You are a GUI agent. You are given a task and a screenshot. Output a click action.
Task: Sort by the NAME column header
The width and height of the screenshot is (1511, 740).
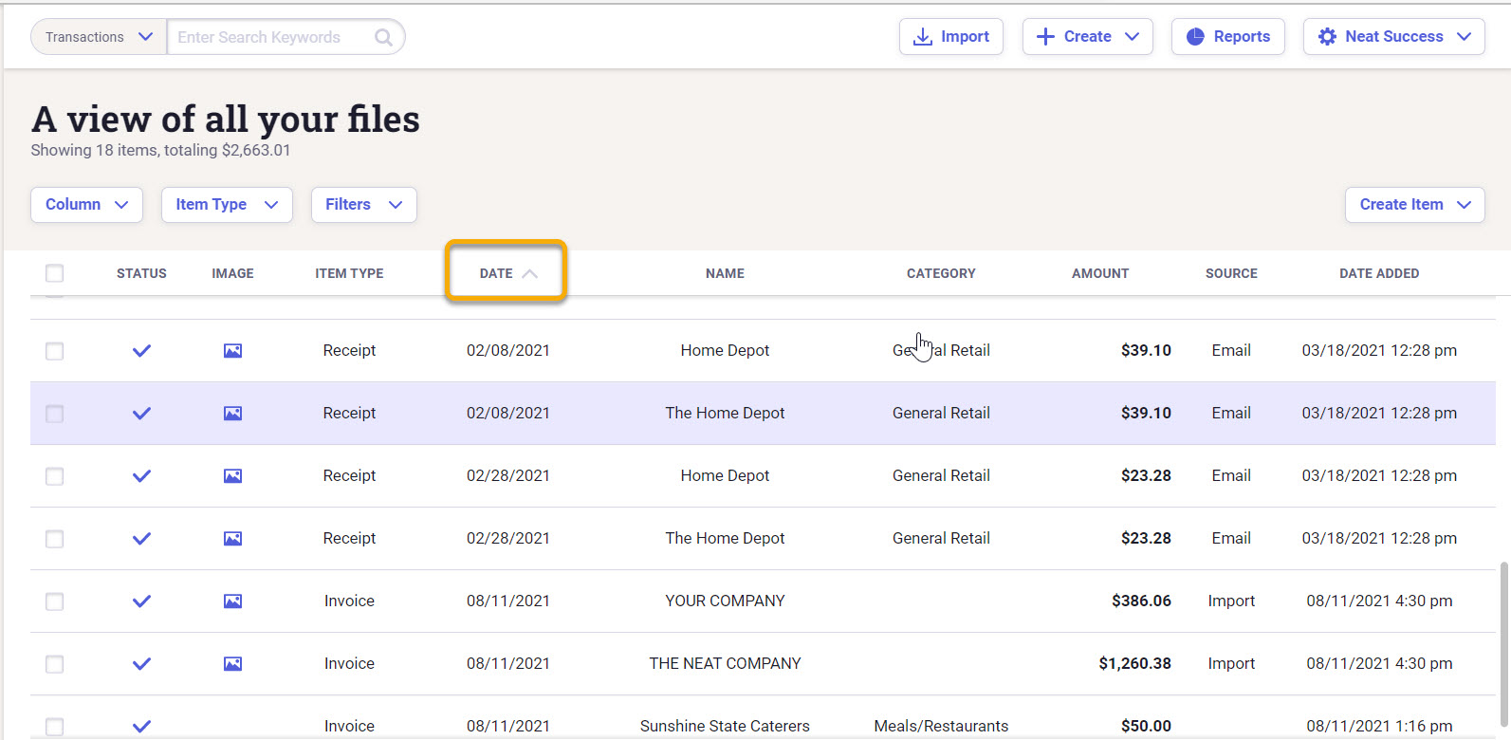coord(725,273)
